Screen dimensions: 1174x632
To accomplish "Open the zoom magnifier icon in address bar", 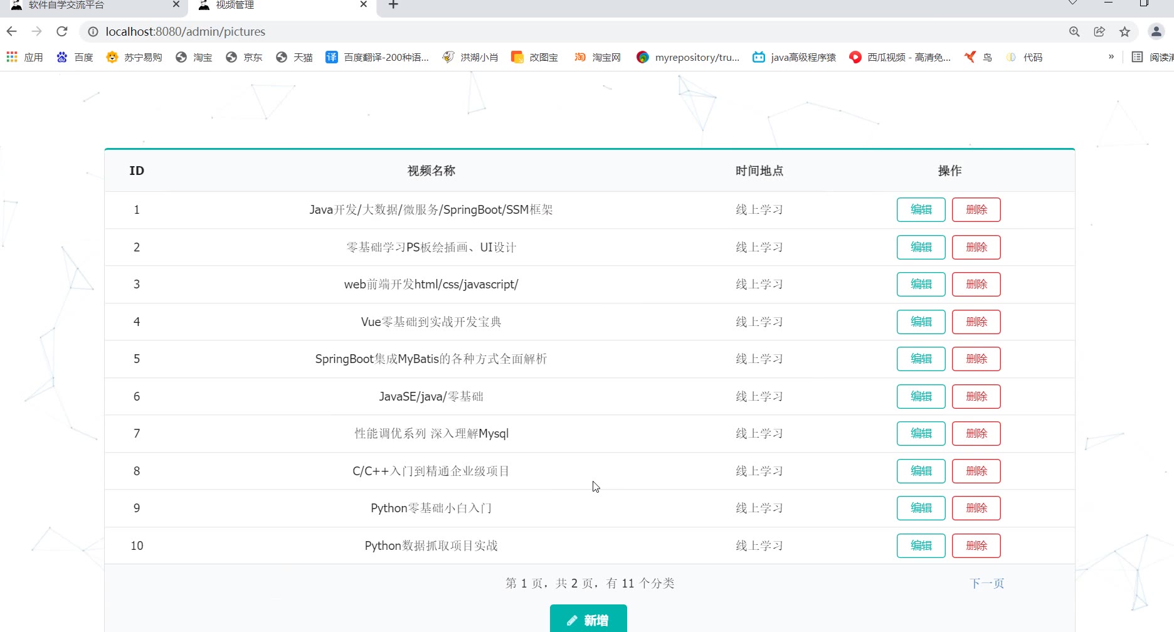I will (1074, 31).
